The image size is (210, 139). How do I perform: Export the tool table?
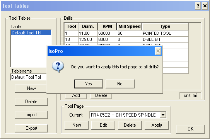point(31,128)
